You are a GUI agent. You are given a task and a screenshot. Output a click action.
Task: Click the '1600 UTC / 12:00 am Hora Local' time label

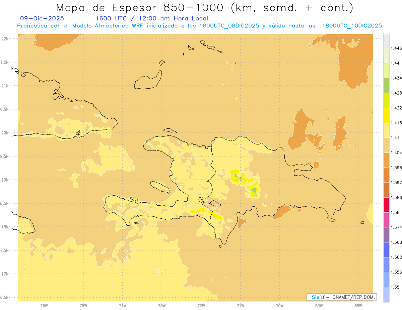152,19
